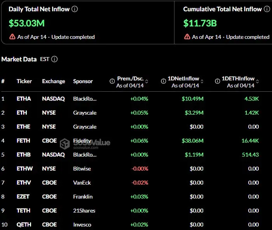Image resolution: width=272 pixels, height=230 pixels.
Task: Click warning icon under $11.73B
Action: click(187, 37)
